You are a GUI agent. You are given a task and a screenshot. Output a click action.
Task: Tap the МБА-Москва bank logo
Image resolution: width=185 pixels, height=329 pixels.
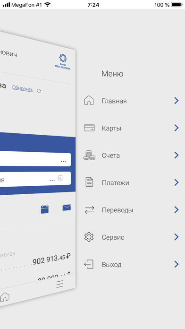63,62
